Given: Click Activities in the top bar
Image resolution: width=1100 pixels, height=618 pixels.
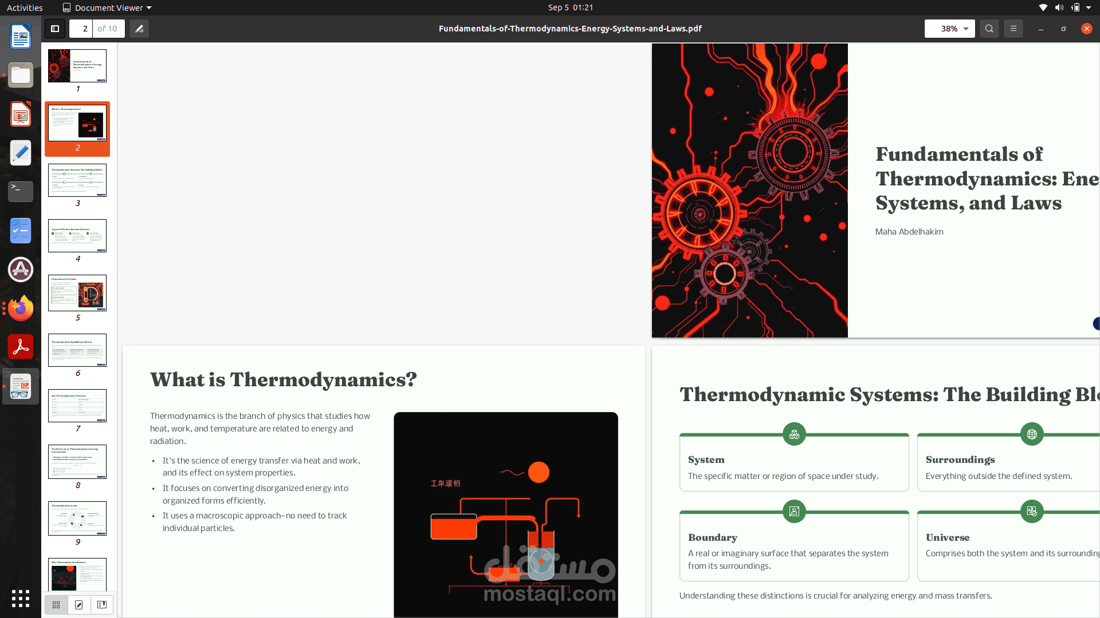Looking at the screenshot, I should pos(25,7).
